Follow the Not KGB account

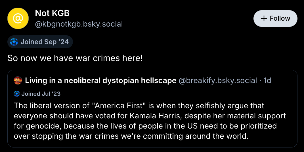point(275,18)
